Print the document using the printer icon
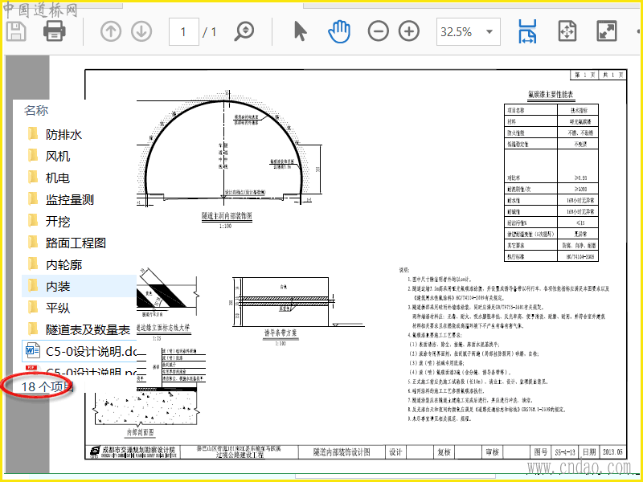This screenshot has height=482, width=643. pos(54,32)
